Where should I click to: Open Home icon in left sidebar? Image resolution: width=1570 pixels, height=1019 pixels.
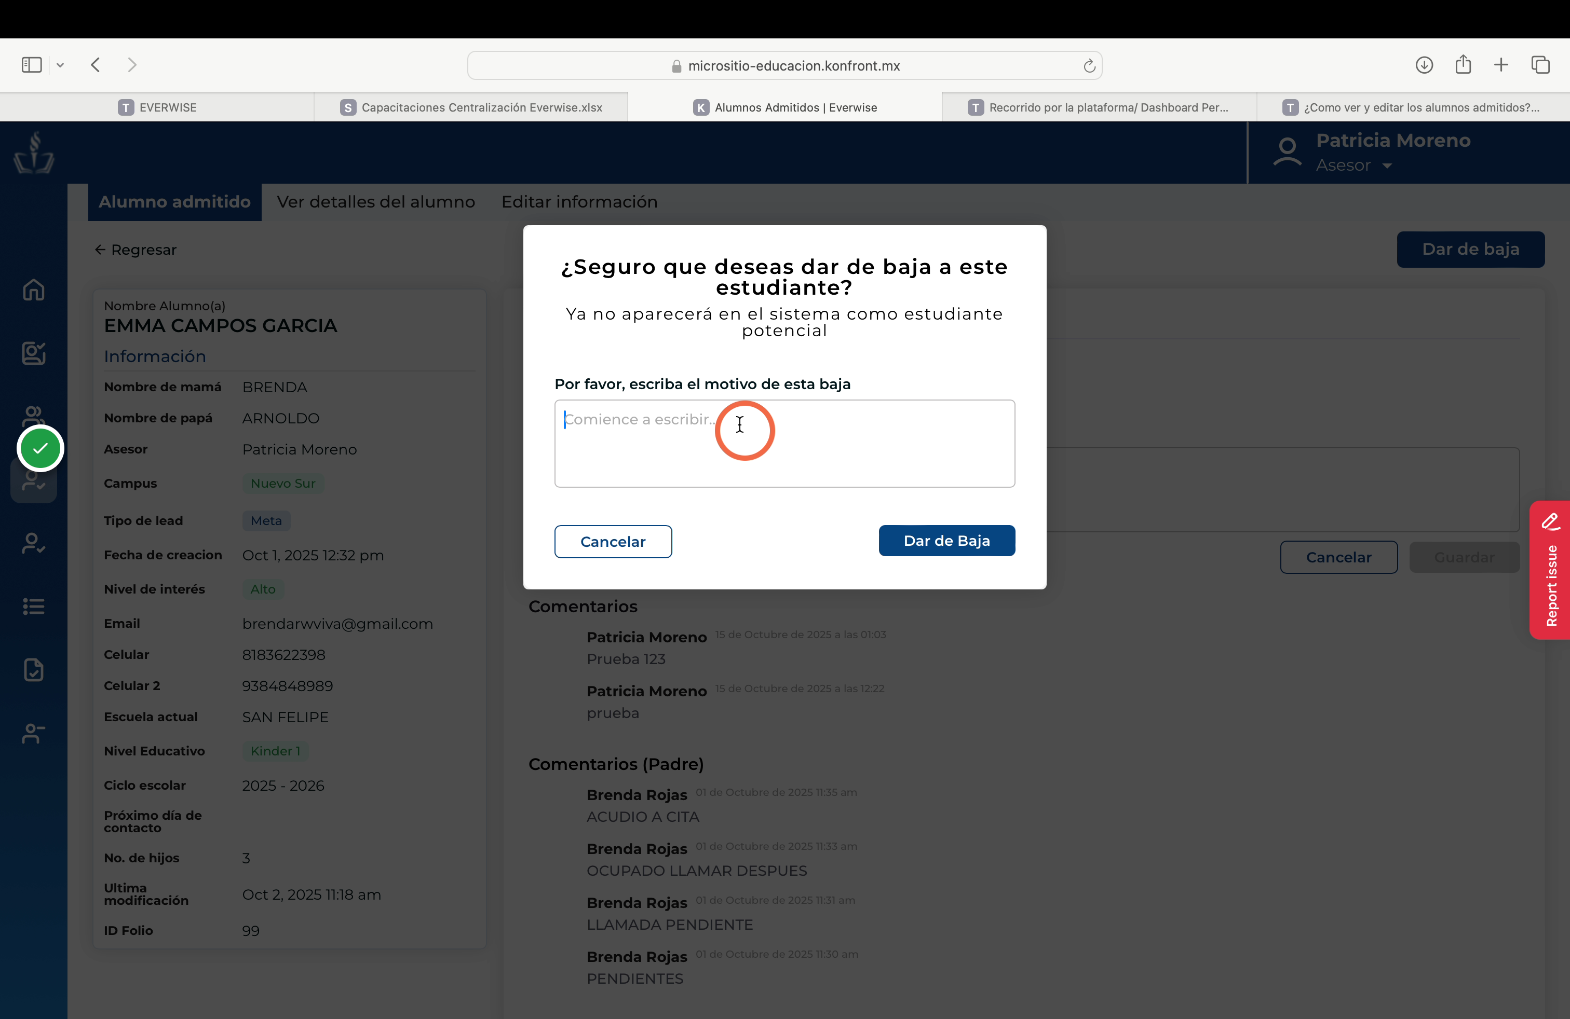34,290
